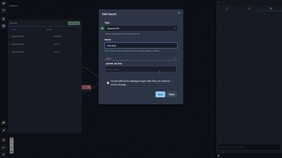Click the Secrets panel title
282x158 pixels.
pos(14,23)
